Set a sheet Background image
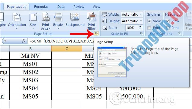This screenshot has width=192, height=109. (x=75, y=20)
